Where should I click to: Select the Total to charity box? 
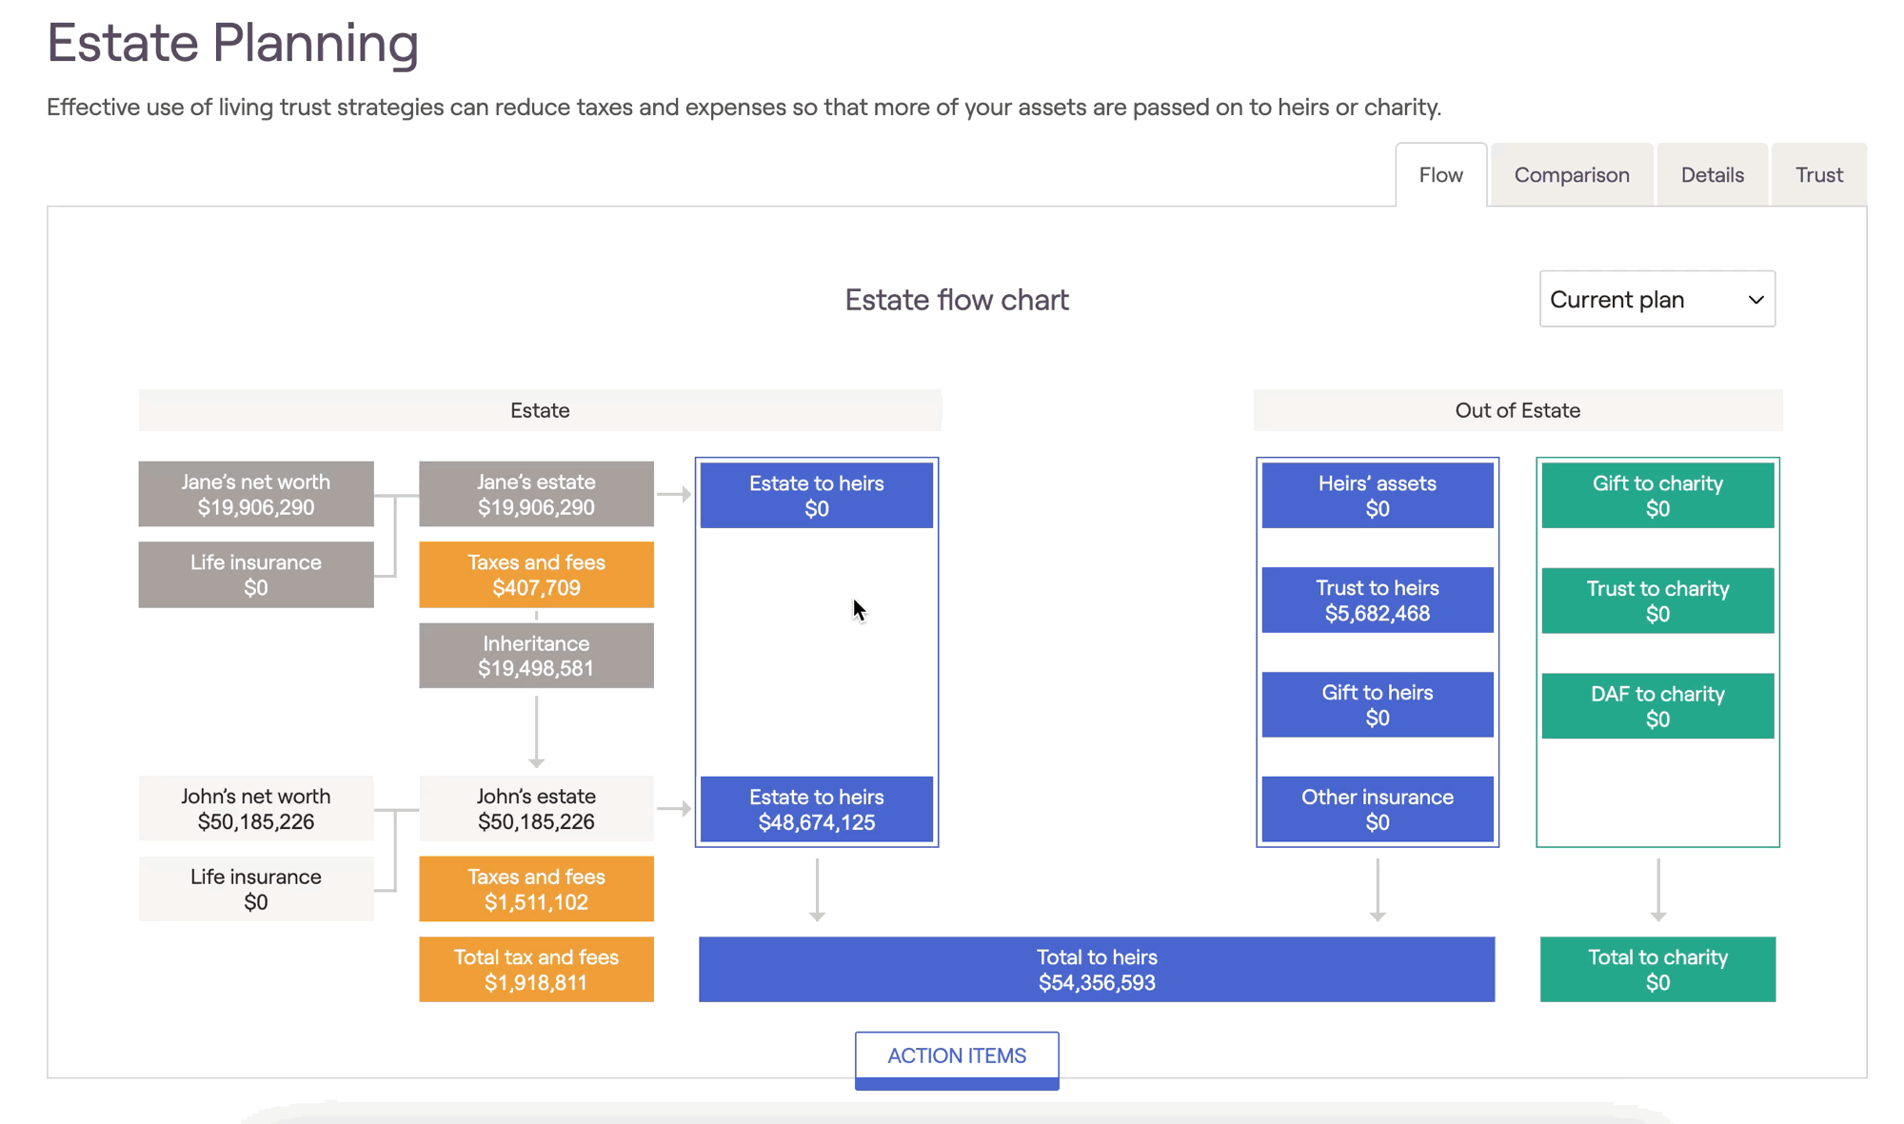(x=1656, y=969)
